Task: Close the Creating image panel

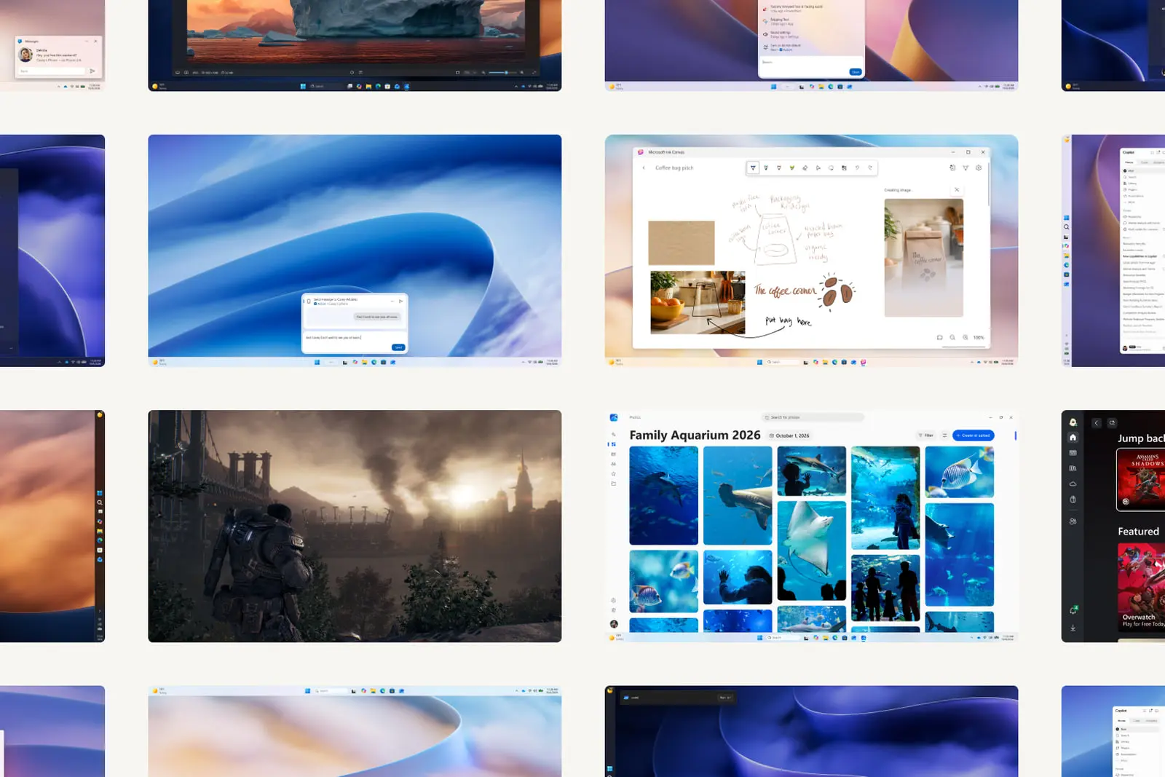Action: pyautogui.click(x=957, y=189)
